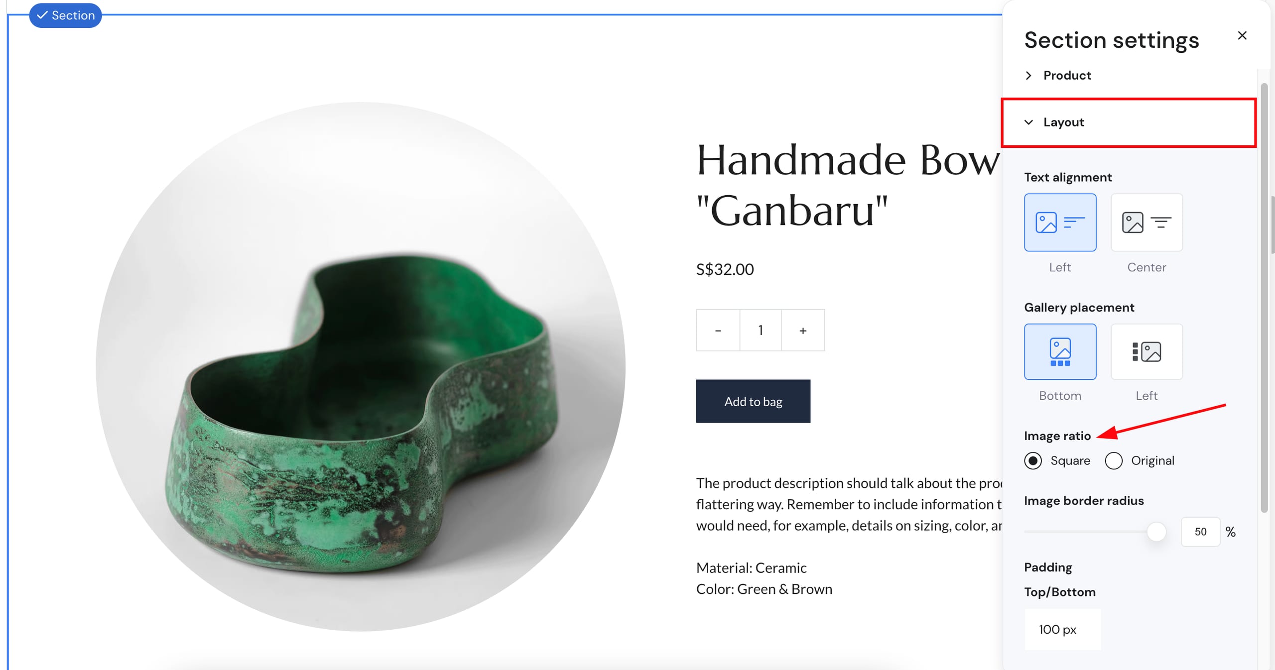Click the image border radius slider handle
Viewport: 1275px width, 670px height.
tap(1156, 532)
